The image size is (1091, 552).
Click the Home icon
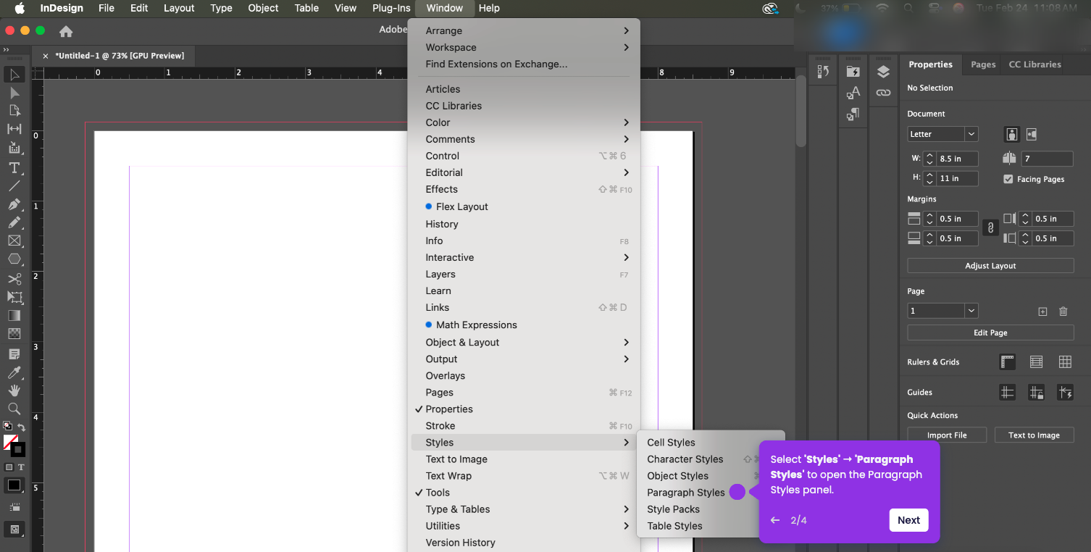[x=66, y=31]
